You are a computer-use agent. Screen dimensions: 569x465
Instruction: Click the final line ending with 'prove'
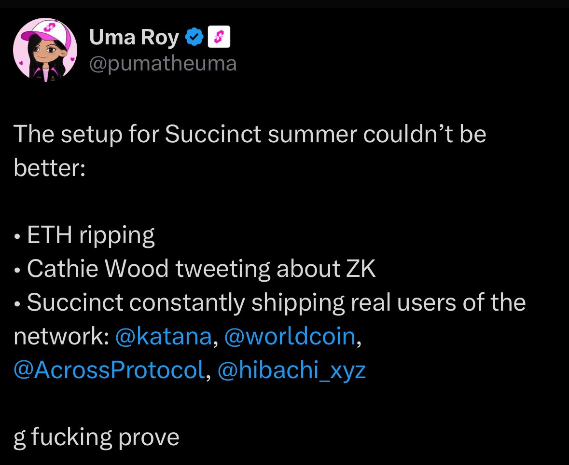pyautogui.click(x=96, y=438)
